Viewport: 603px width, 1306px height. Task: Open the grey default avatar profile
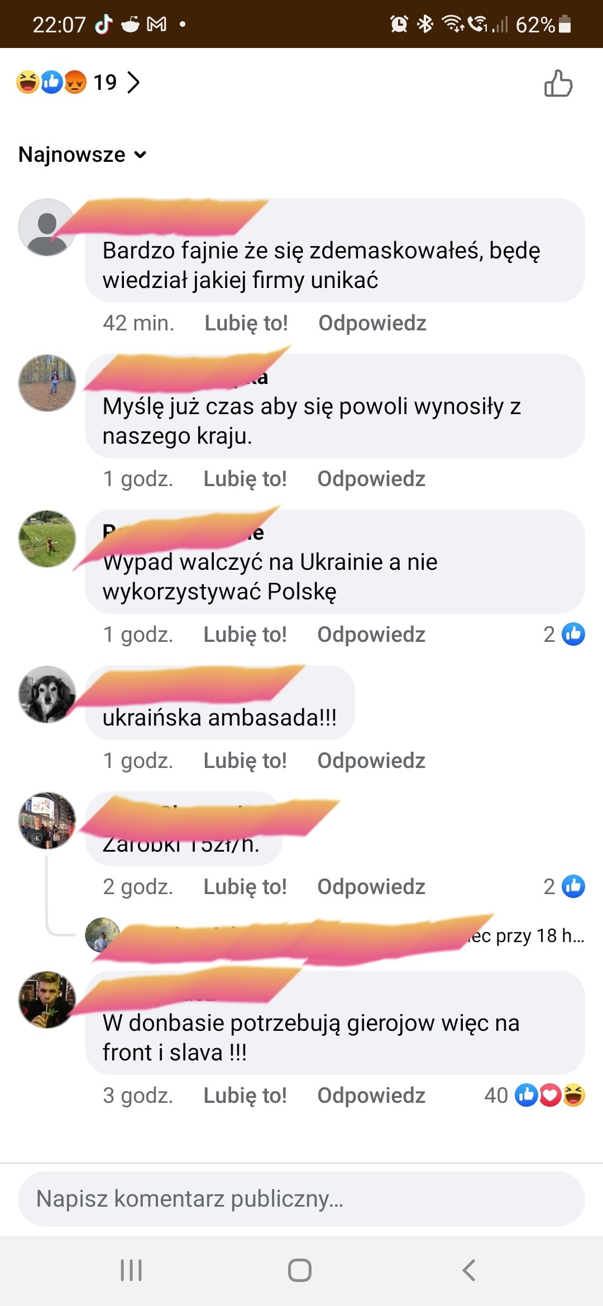pos(47,227)
